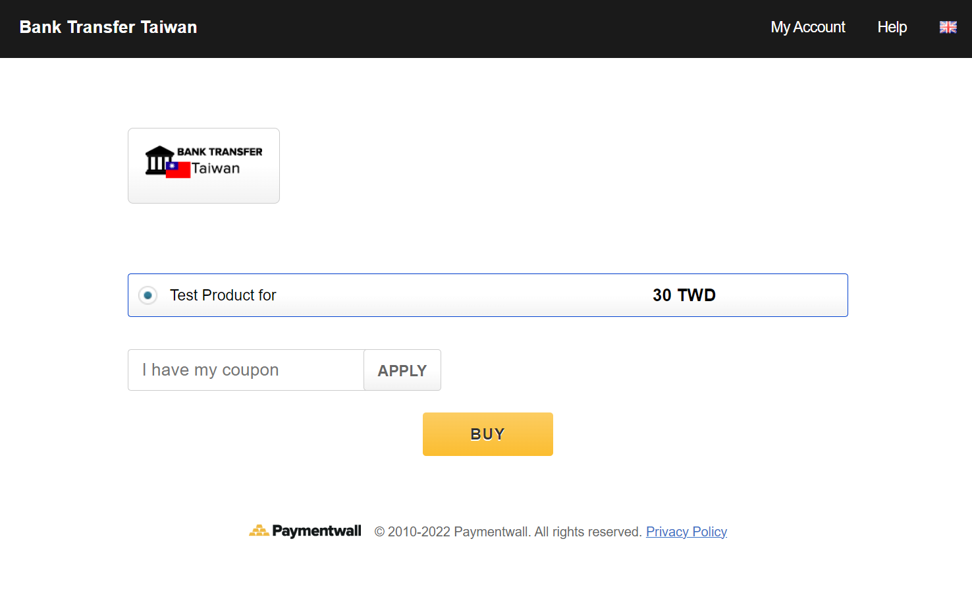Viewport: 972px width, 595px height.
Task: Click the "Test Product for" label
Action: [223, 295]
